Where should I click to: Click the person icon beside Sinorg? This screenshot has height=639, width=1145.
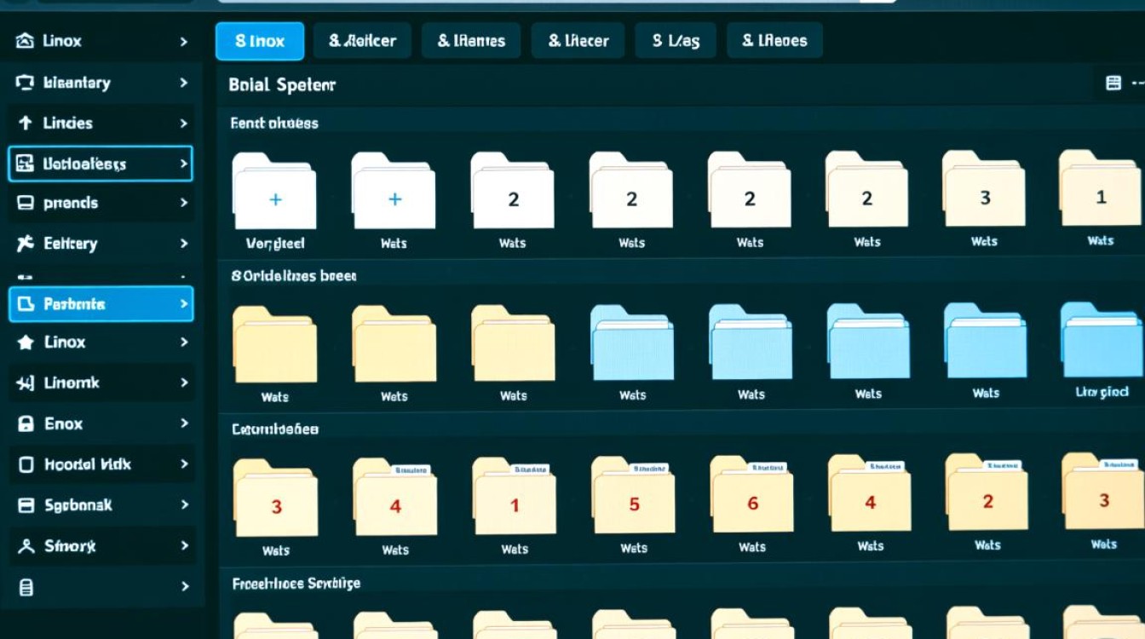[26, 546]
